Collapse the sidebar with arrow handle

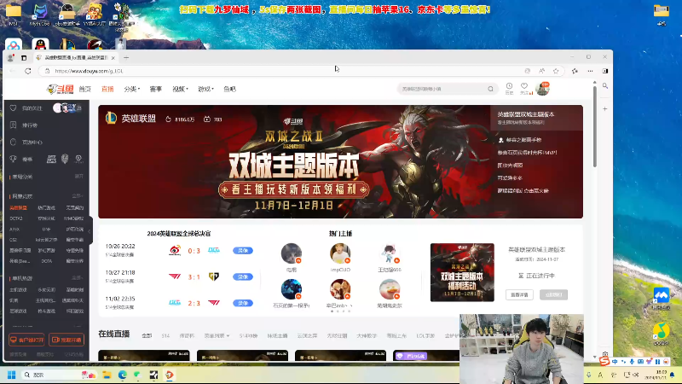(x=90, y=231)
